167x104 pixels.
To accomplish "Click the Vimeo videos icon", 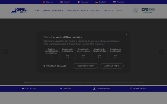I will point(61,88).
